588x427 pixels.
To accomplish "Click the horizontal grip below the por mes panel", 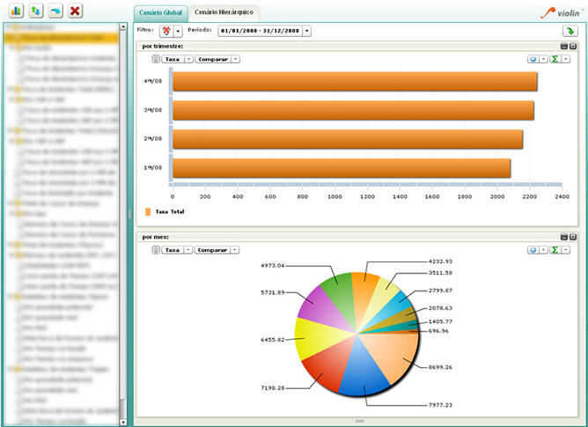I will (x=359, y=421).
